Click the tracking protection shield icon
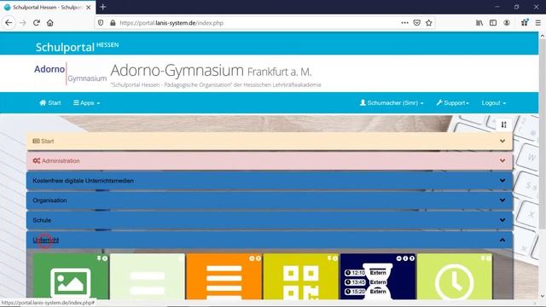 point(101,23)
